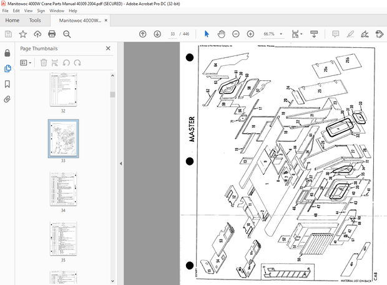The image size is (387, 285).
Task: Click the Save file icon
Action: (8, 34)
